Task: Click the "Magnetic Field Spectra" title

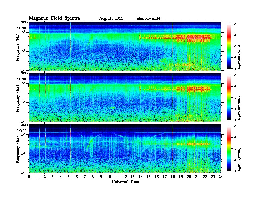Action: pyautogui.click(x=54, y=18)
